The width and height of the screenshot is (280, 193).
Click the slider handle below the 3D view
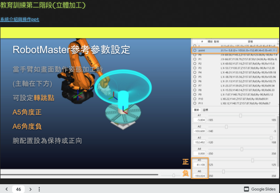click(x=174, y=175)
